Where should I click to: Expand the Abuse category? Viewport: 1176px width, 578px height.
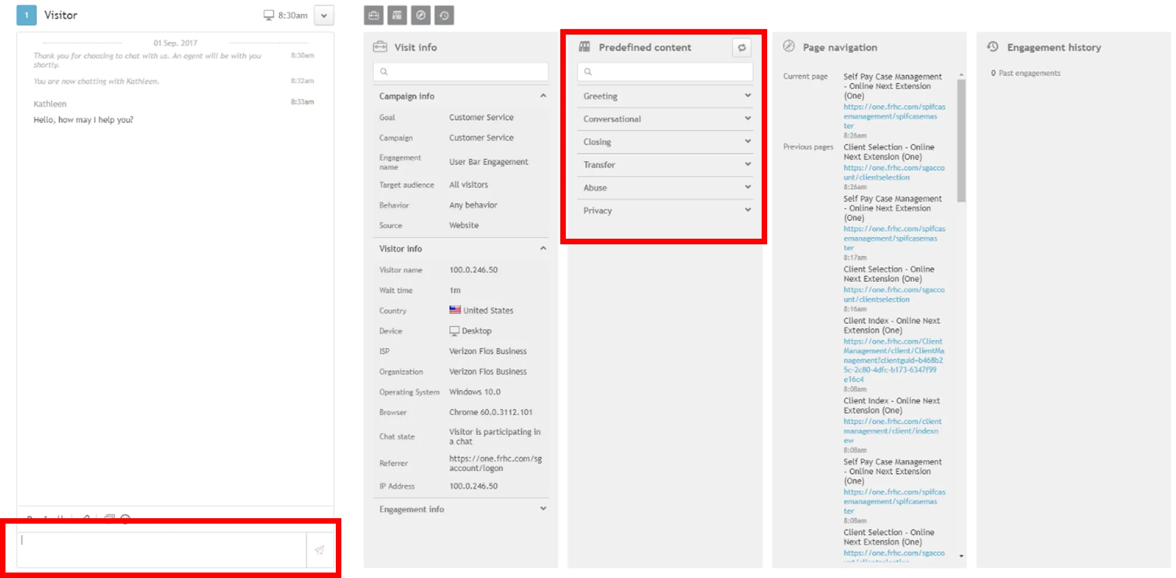pyautogui.click(x=665, y=188)
